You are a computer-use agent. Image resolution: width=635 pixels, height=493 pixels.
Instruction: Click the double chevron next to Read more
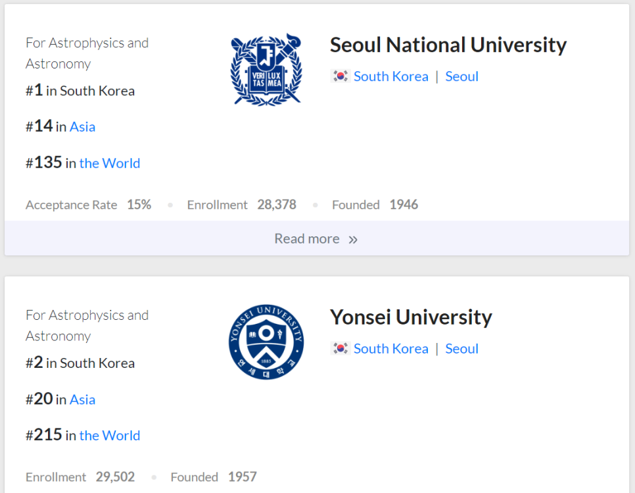pos(353,240)
